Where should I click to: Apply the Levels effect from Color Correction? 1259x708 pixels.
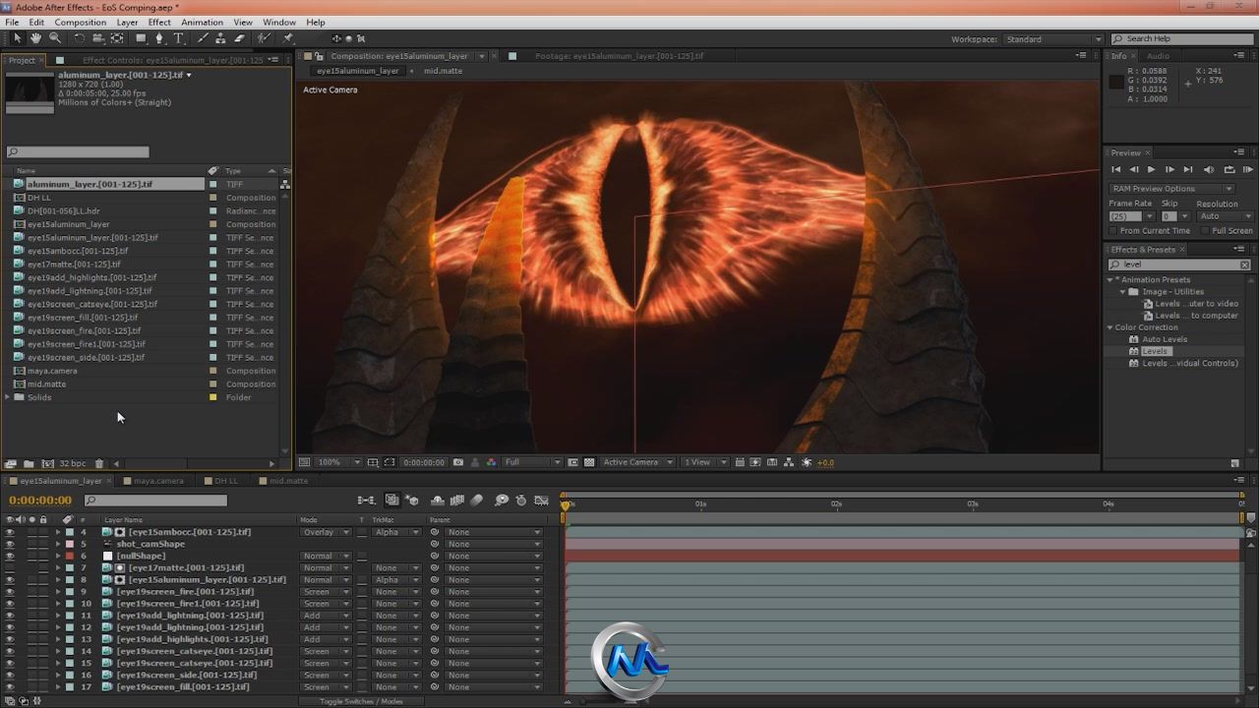coord(1155,351)
